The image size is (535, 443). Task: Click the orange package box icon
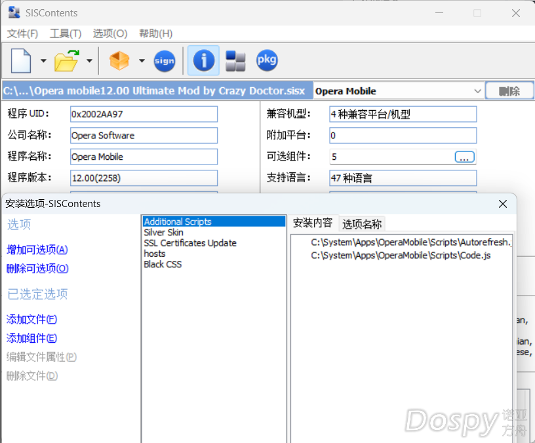pyautogui.click(x=119, y=61)
